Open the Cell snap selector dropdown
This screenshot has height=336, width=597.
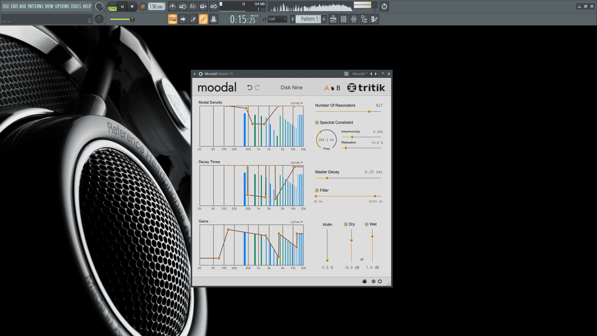click(277, 19)
